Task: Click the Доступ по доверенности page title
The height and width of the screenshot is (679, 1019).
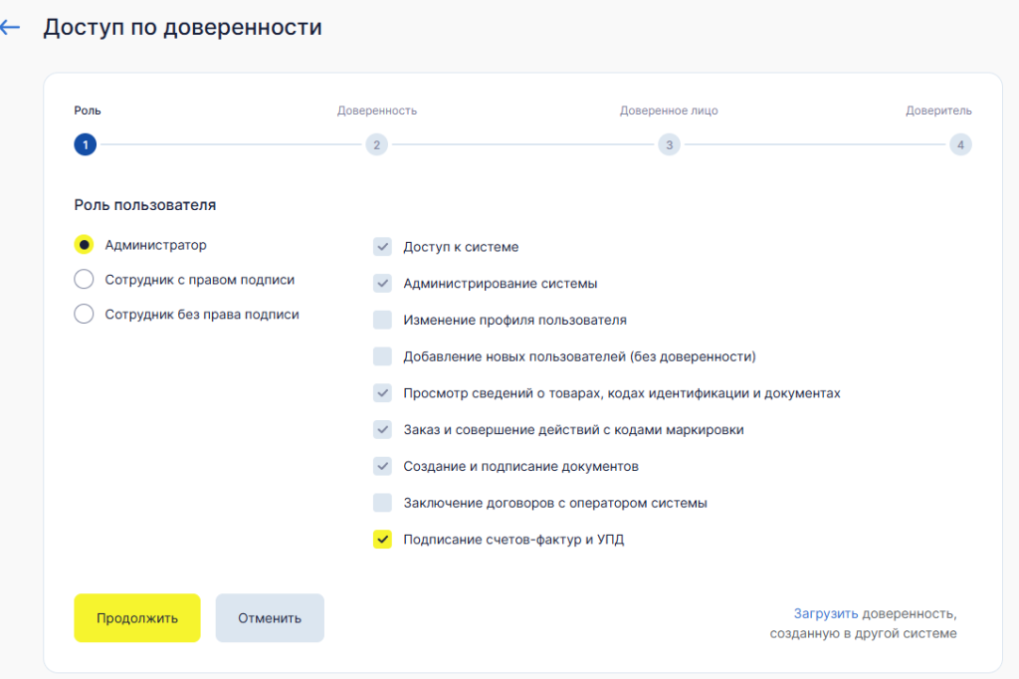Action: pos(183,27)
